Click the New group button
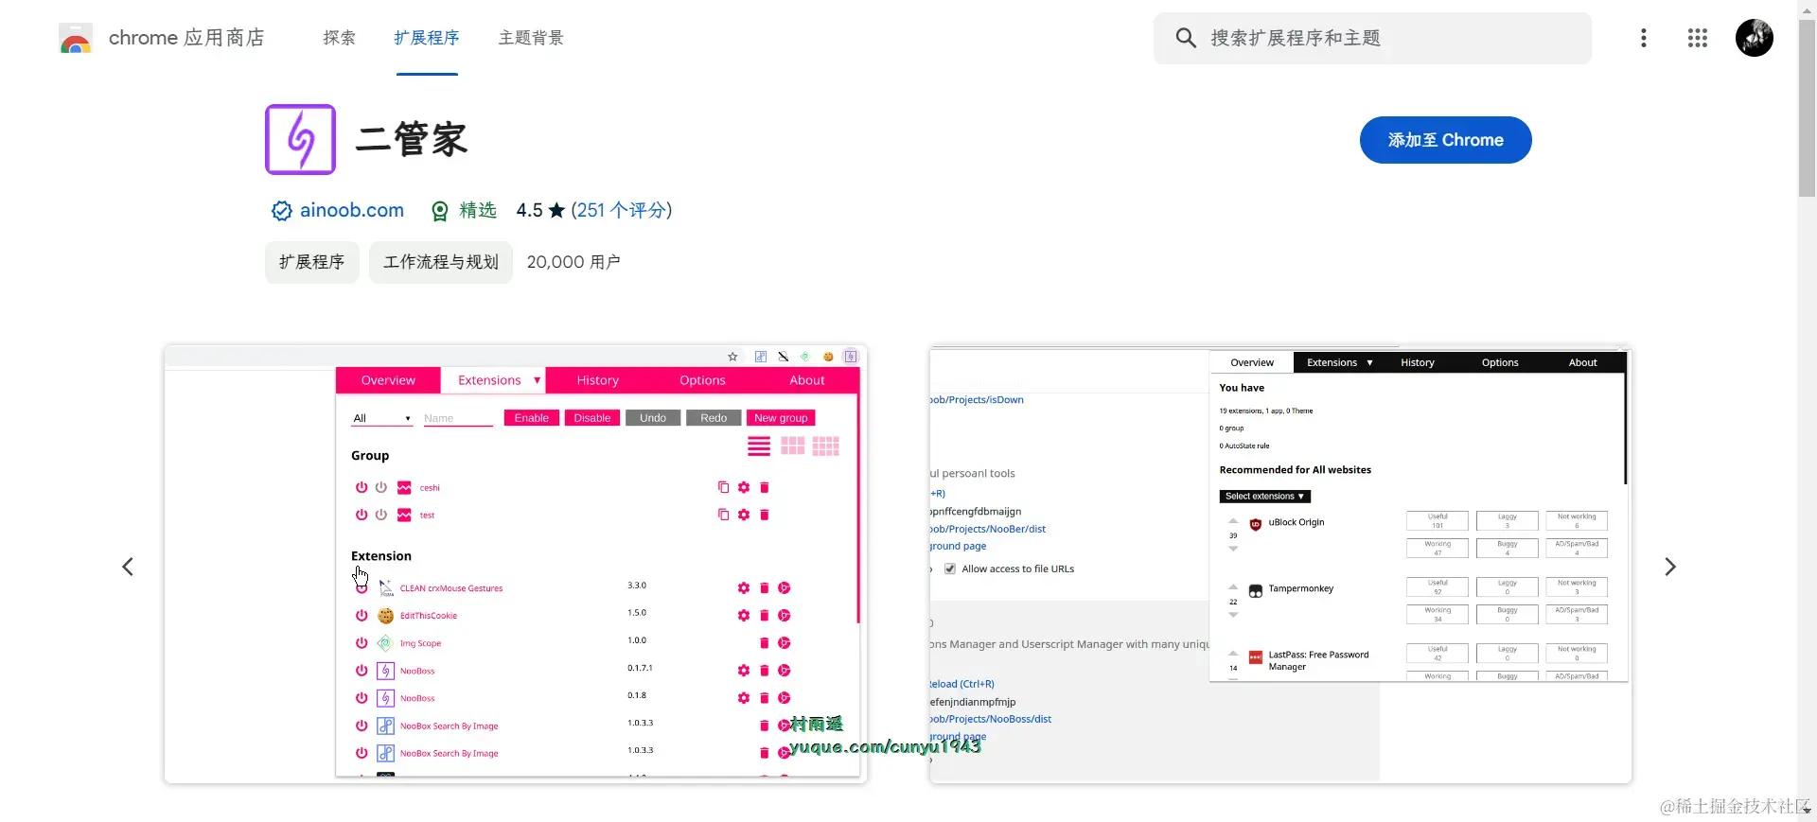The width and height of the screenshot is (1817, 822). (x=781, y=418)
